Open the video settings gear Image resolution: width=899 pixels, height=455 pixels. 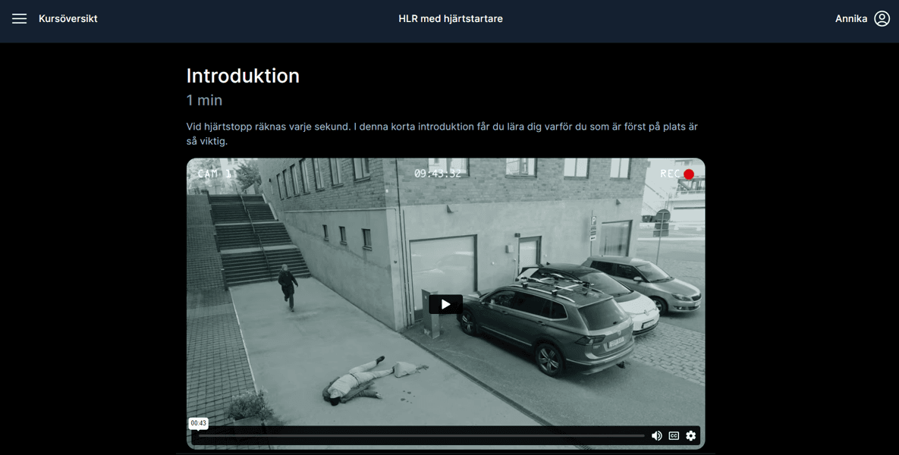point(690,436)
